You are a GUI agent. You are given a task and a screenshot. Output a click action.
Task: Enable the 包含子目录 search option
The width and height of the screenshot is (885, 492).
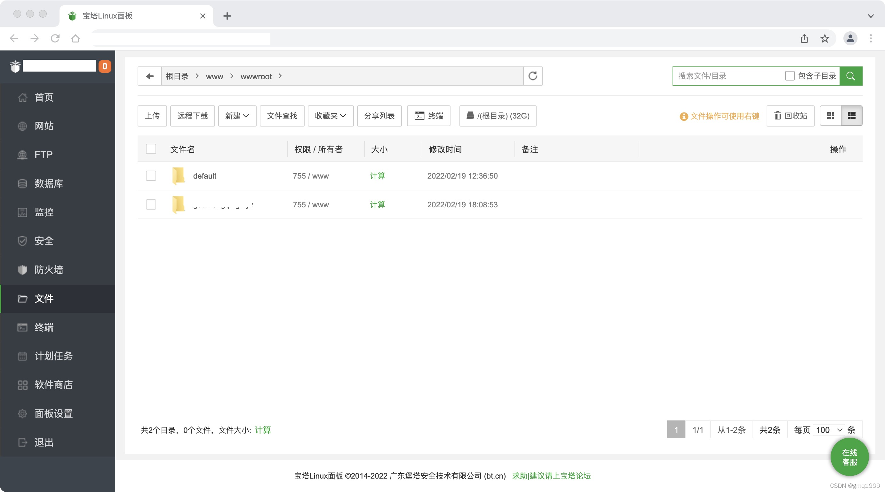(x=789, y=76)
